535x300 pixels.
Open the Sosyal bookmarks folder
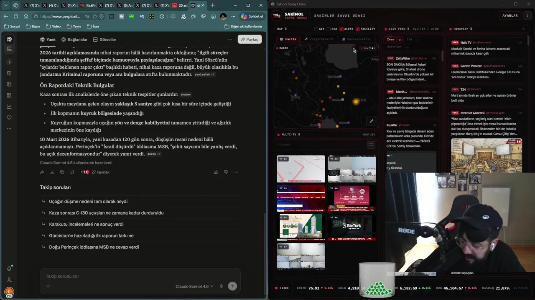(x=12, y=26)
